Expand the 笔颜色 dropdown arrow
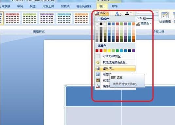 [151, 24]
